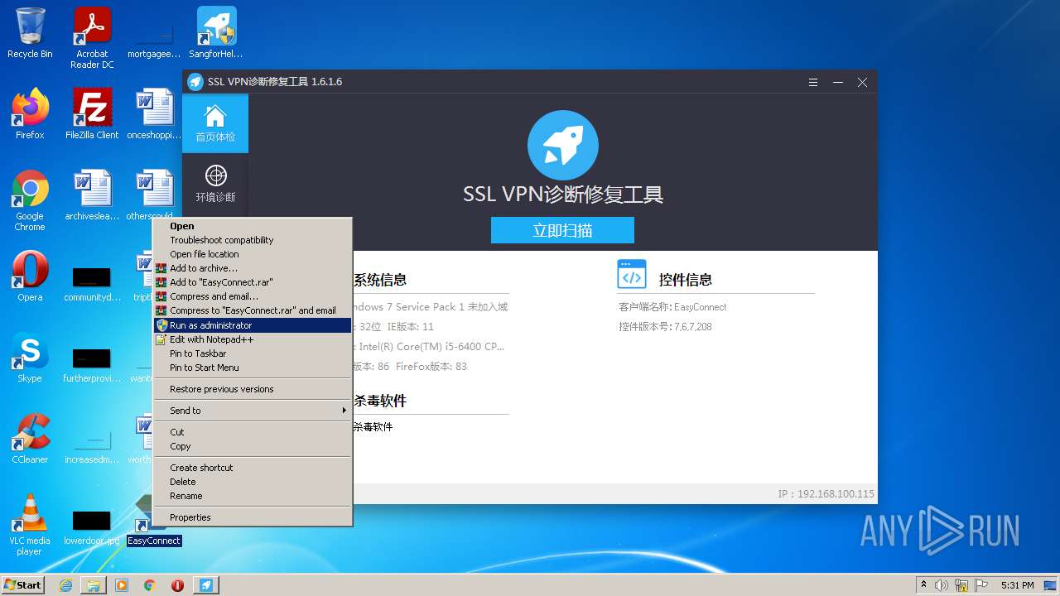The width and height of the screenshot is (1060, 596).
Task: Choose Rename in the context menu
Action: click(x=253, y=496)
